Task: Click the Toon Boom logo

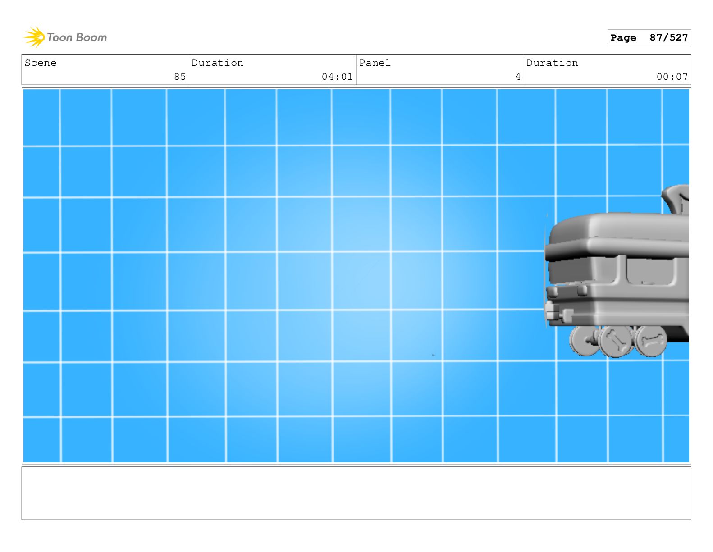Action: [x=65, y=37]
